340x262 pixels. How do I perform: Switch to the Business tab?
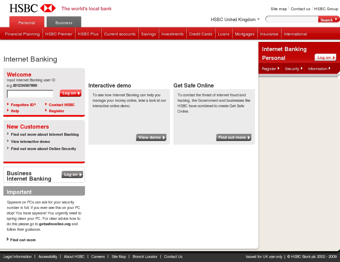pos(64,22)
